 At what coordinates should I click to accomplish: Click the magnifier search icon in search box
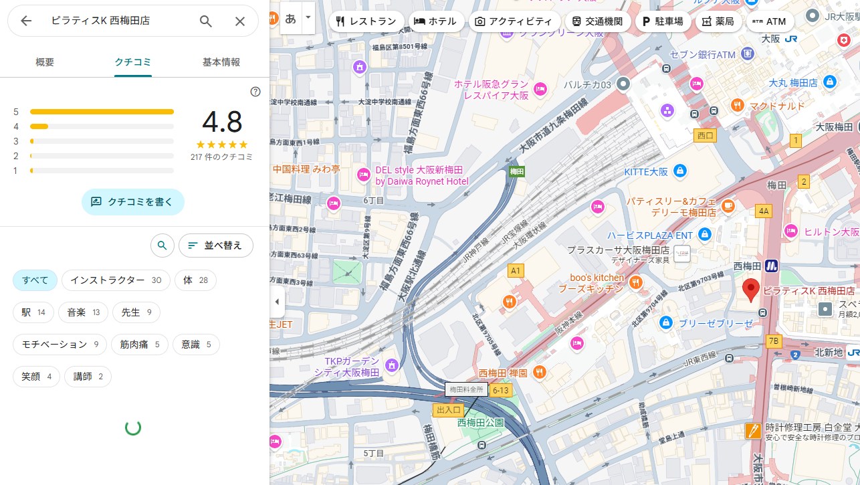pyautogui.click(x=206, y=21)
